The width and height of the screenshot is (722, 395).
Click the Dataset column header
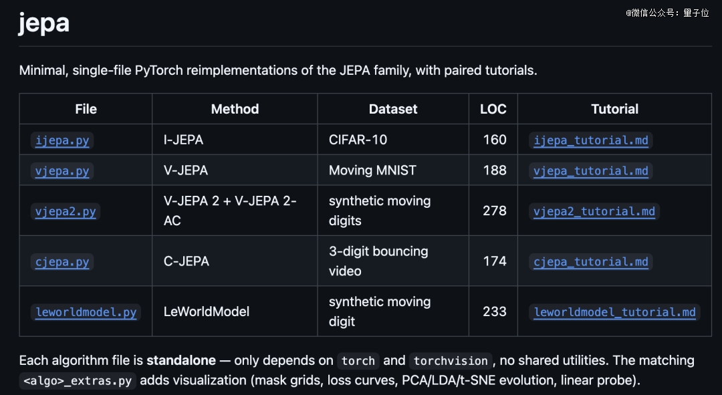point(393,109)
